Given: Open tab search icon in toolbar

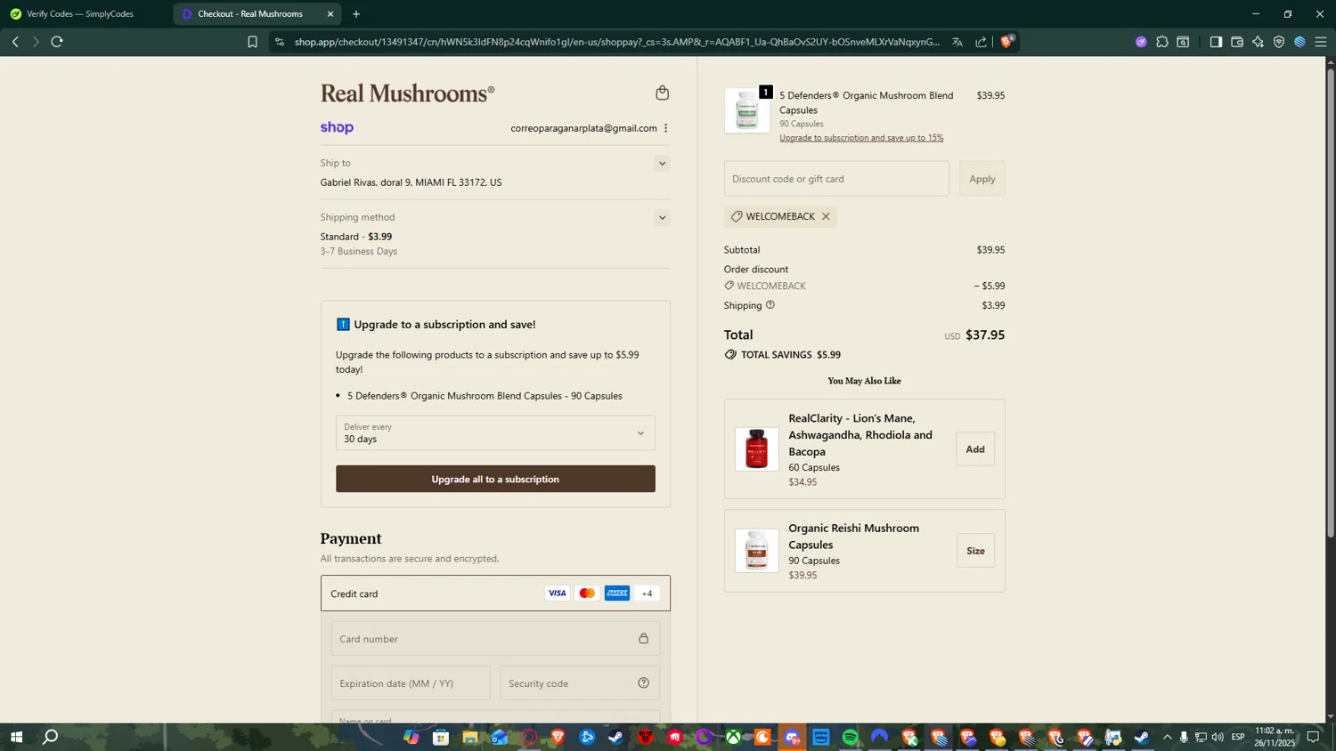Looking at the screenshot, I should tap(1183, 42).
